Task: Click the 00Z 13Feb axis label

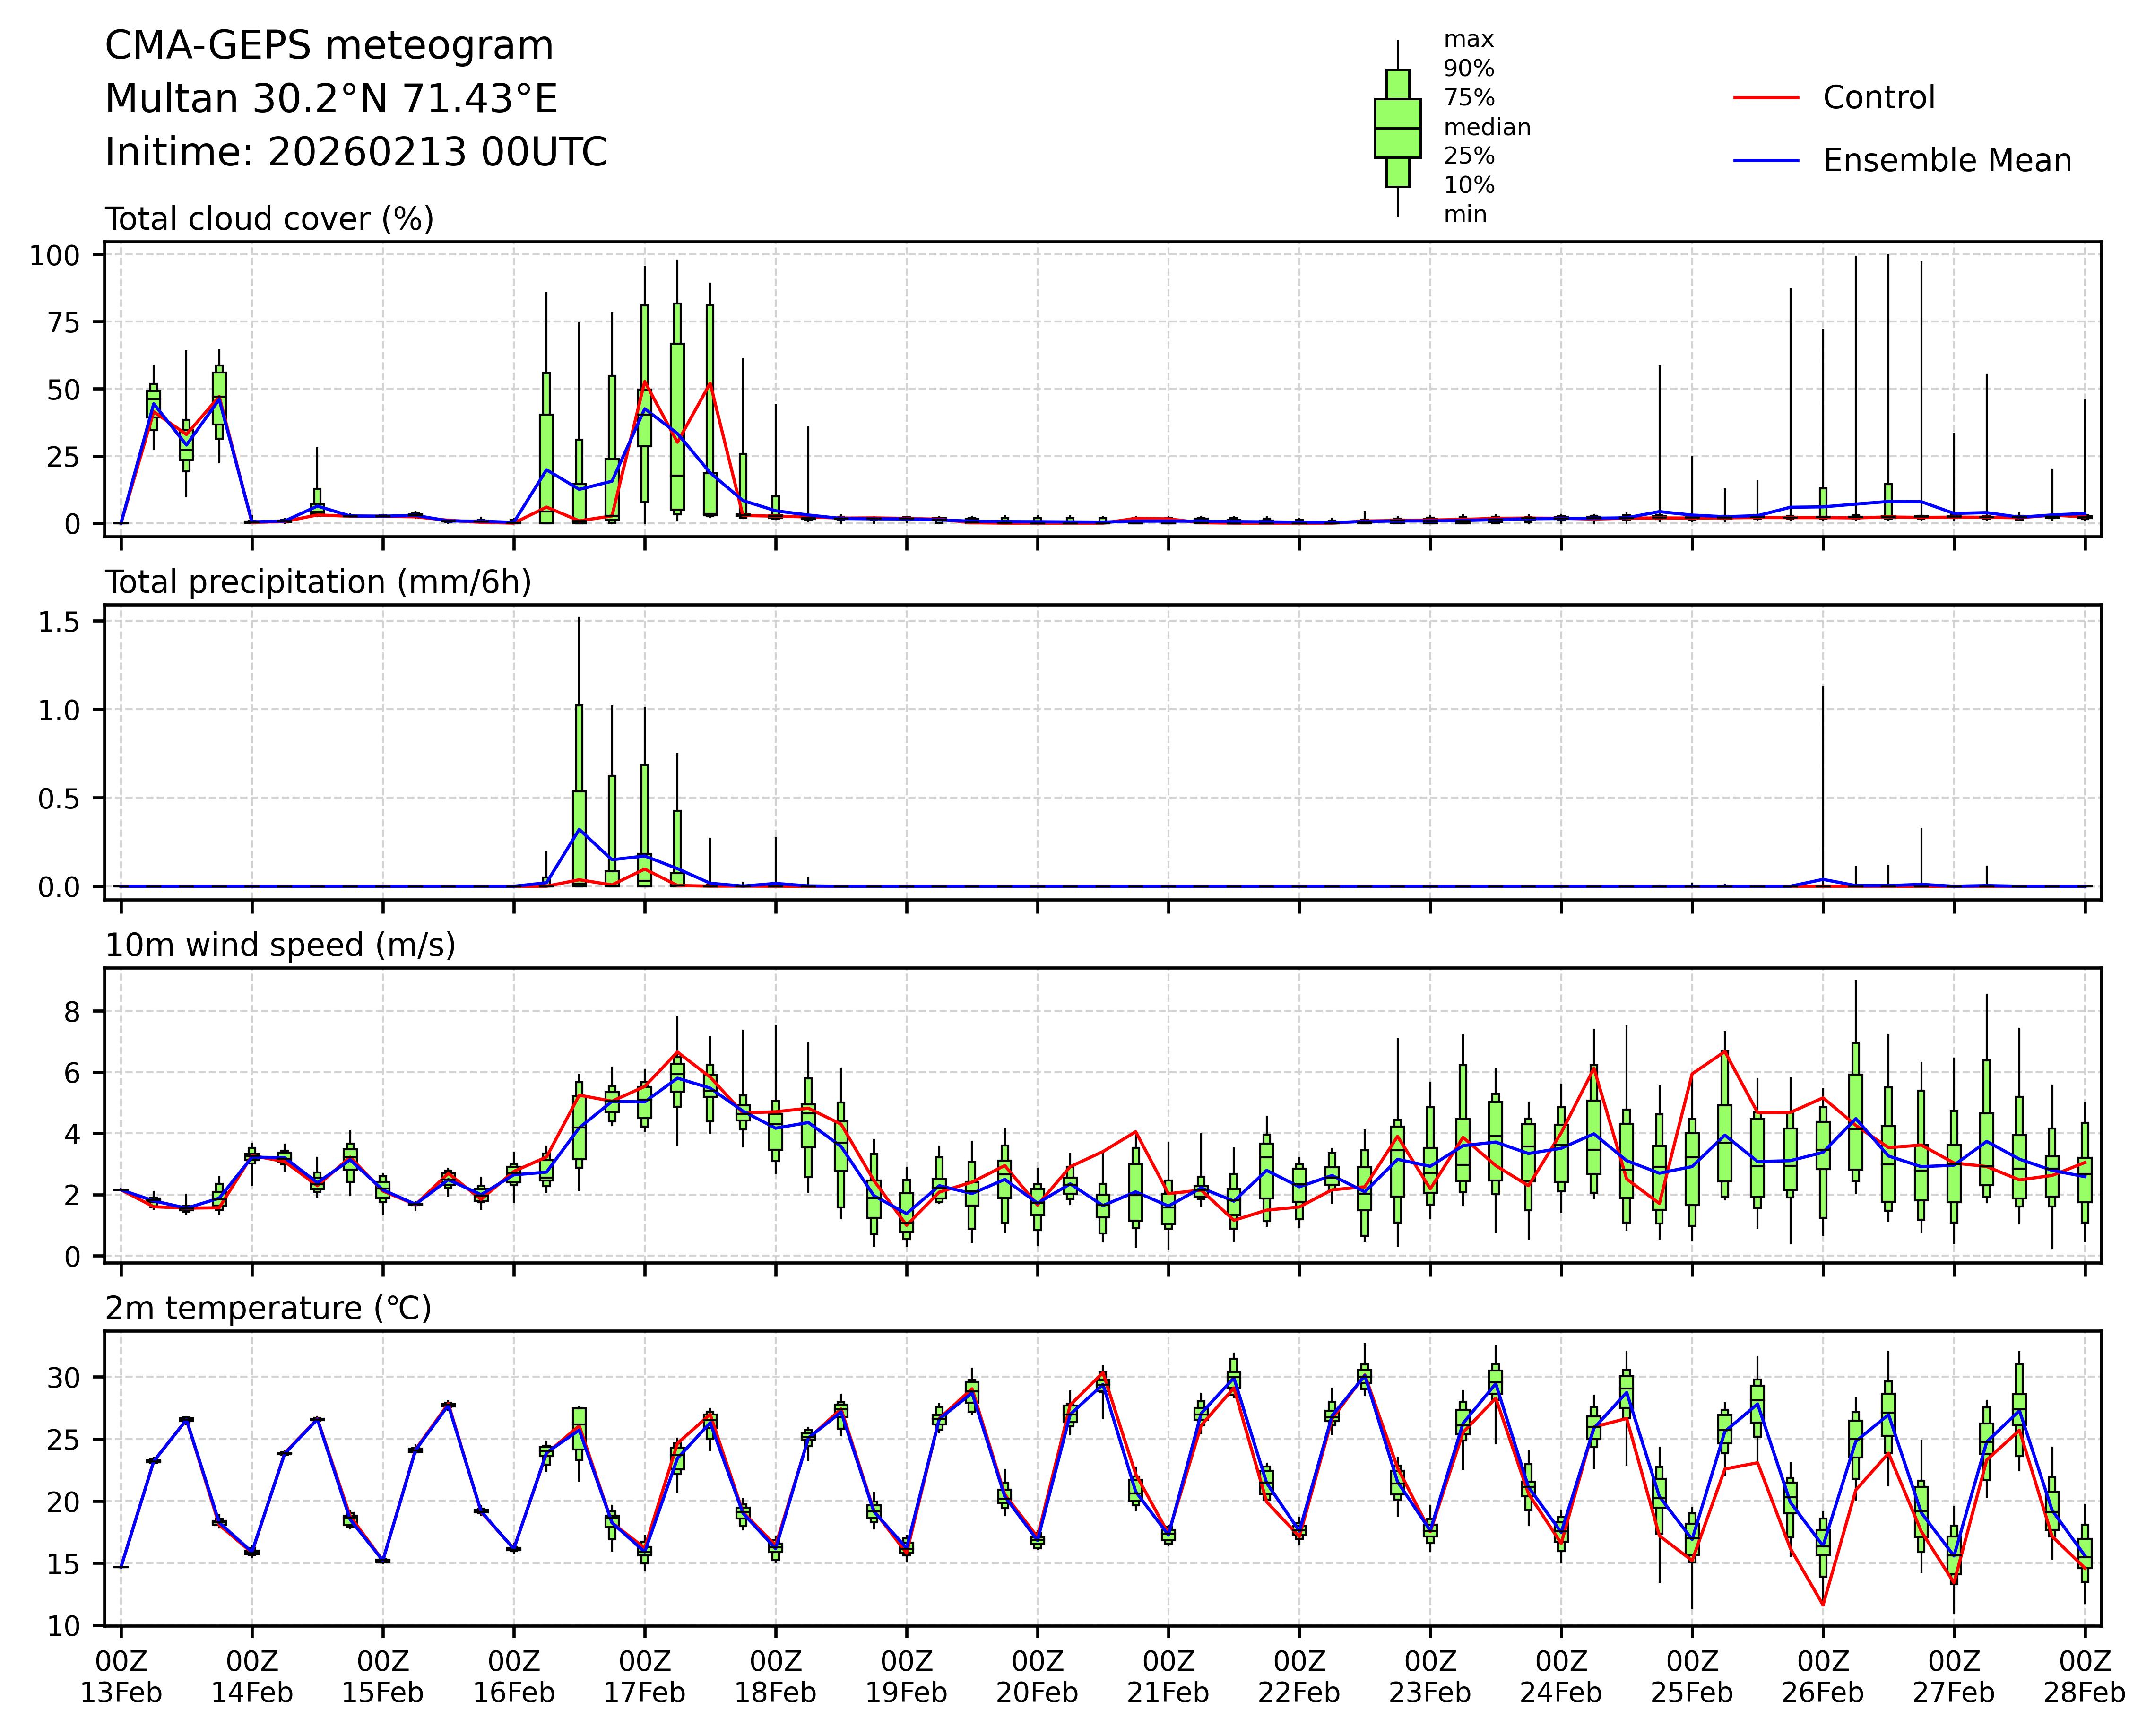Action: tap(121, 1677)
